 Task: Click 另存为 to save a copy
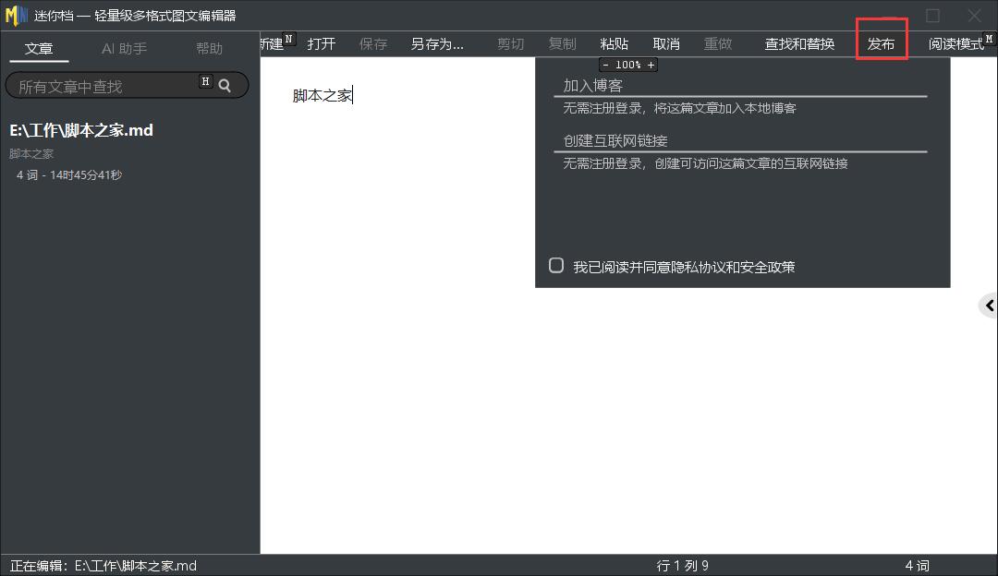point(436,42)
